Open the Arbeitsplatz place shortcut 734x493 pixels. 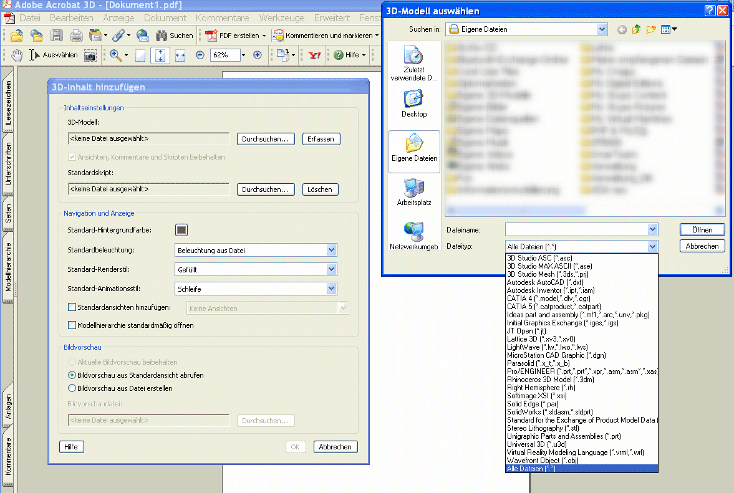pyautogui.click(x=414, y=192)
